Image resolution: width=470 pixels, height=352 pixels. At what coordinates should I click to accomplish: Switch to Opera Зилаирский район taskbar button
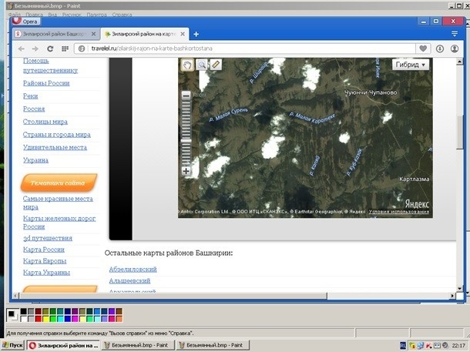click(63, 345)
